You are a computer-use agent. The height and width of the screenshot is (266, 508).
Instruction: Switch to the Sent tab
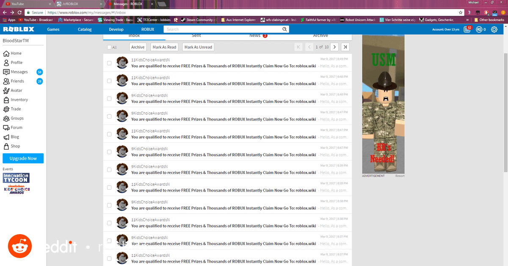(x=196, y=36)
